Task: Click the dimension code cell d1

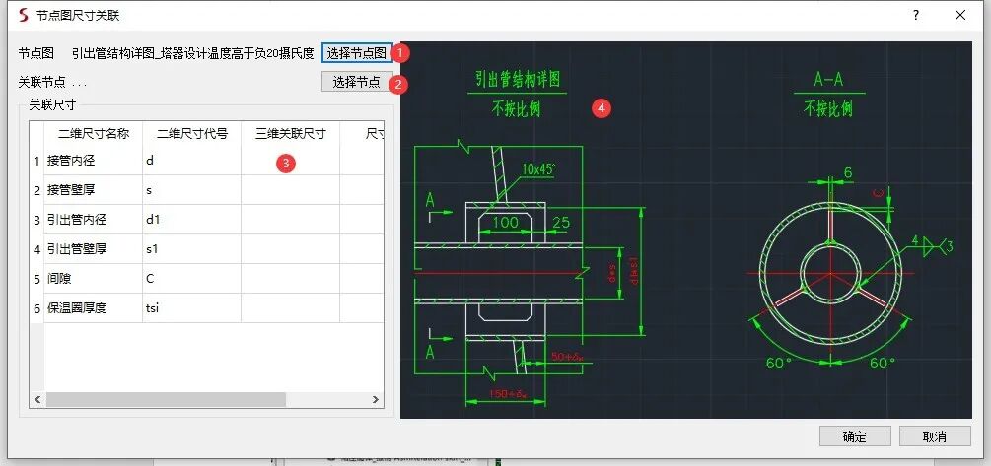Action: 191,220
